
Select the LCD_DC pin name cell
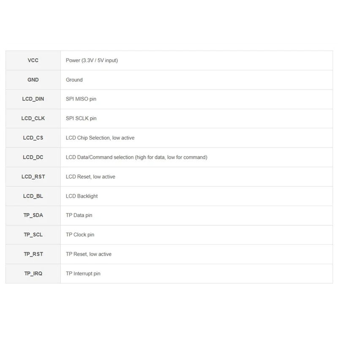pyautogui.click(x=33, y=157)
